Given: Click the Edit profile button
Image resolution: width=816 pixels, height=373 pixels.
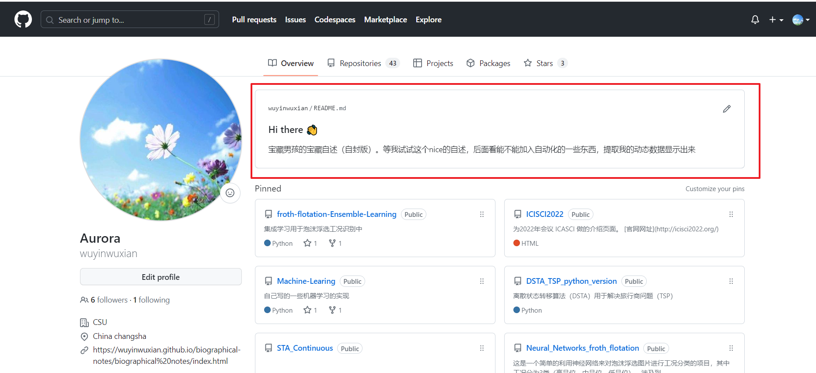Looking at the screenshot, I should (161, 277).
